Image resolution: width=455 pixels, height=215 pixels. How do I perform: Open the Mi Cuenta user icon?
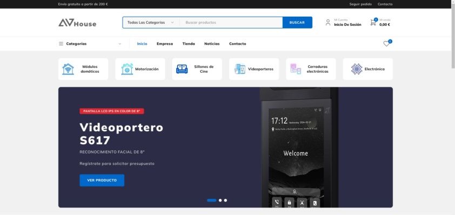click(328, 22)
